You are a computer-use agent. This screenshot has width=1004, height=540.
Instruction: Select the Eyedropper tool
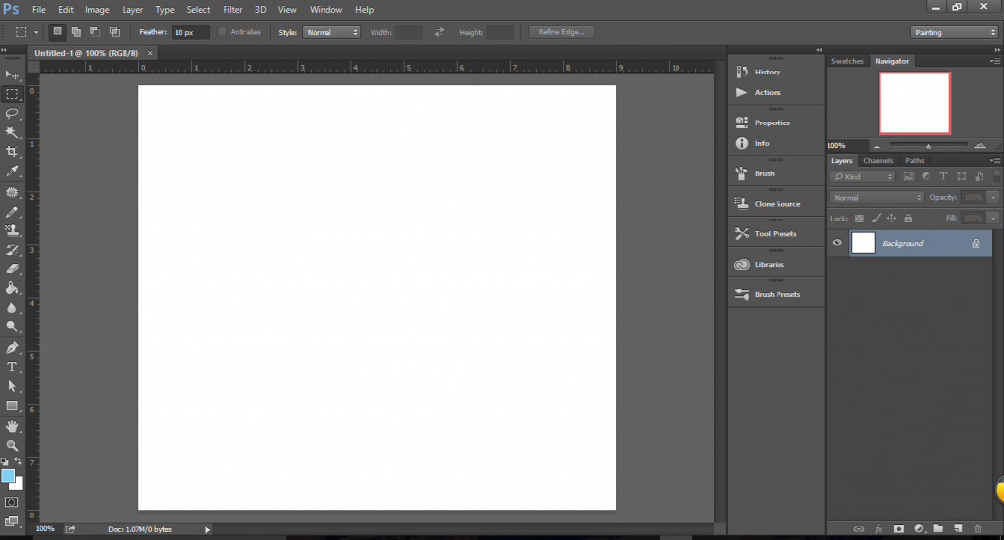[12, 171]
